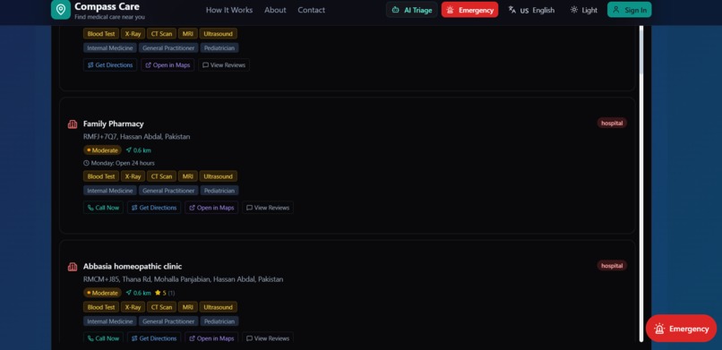Click the 0.6 km distance on Family Pharmacy
Viewport: 722px width, 350px height.
click(x=138, y=149)
